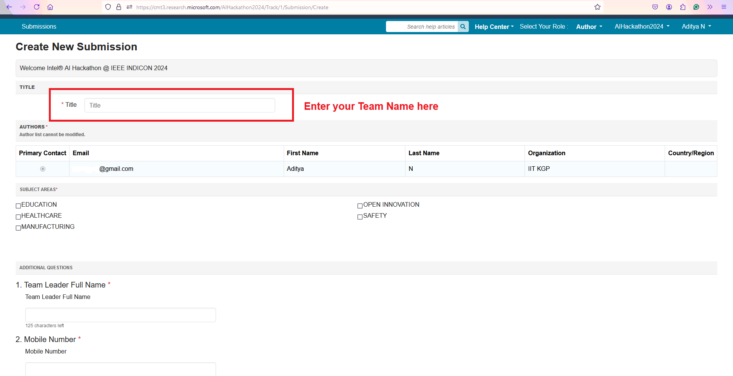Open the Submissions tab
The height and width of the screenshot is (376, 733).
(39, 27)
